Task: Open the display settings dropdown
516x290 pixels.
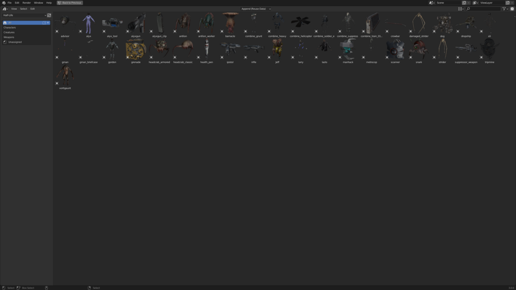Action: point(461,9)
